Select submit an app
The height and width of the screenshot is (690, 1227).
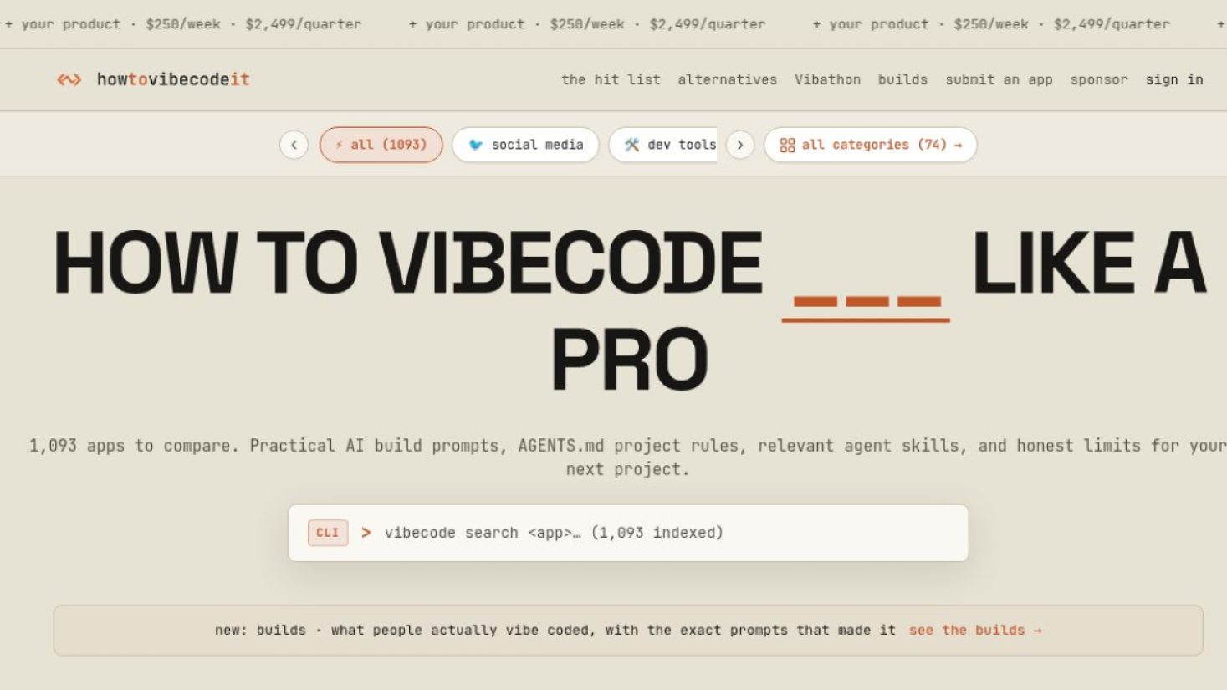coord(999,79)
